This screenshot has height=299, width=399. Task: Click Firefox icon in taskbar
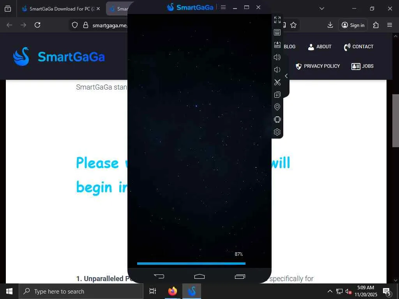(x=172, y=291)
